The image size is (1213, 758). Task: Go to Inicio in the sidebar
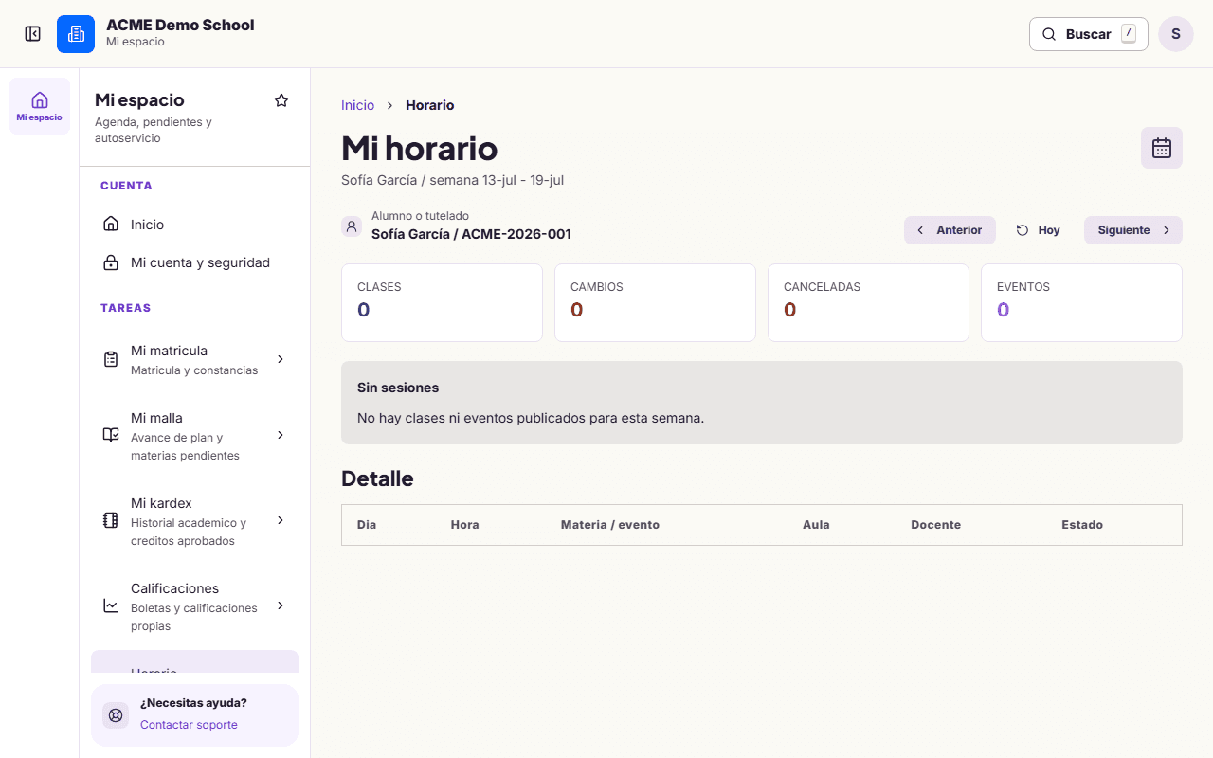pyautogui.click(x=194, y=225)
